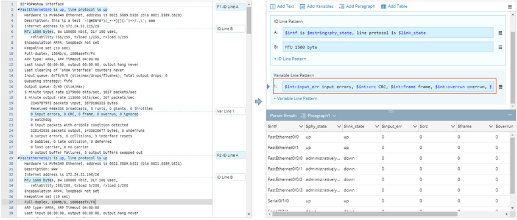Click the Add Variables icon
This screenshot has width=517, height=220.
(302, 7)
